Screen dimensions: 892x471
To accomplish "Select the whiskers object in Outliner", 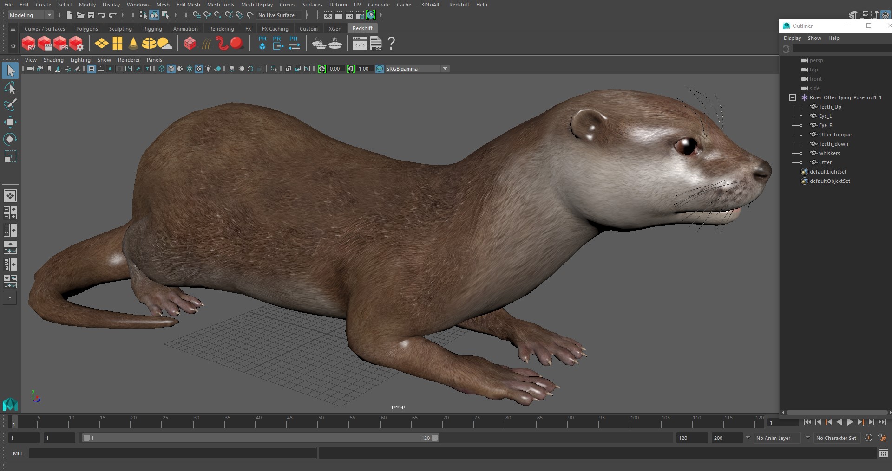I will pos(829,153).
